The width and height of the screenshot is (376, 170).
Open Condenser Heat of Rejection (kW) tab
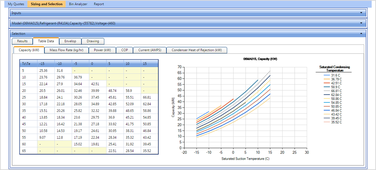click(x=197, y=50)
